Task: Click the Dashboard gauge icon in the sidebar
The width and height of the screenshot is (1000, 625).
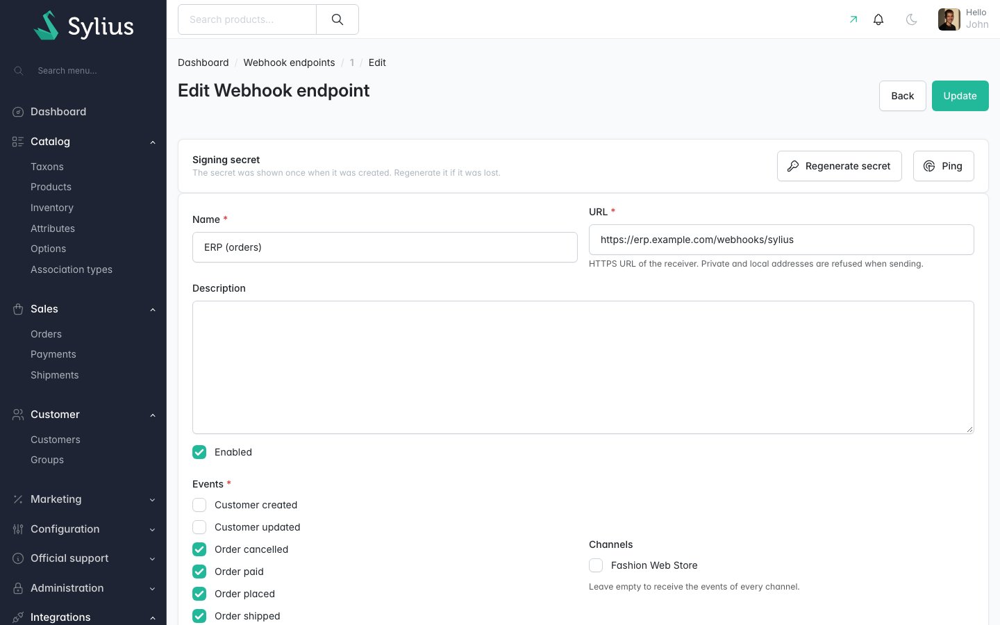Action: [18, 112]
